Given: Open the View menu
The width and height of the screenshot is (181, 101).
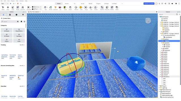Looking at the screenshot, I should point(8,1).
